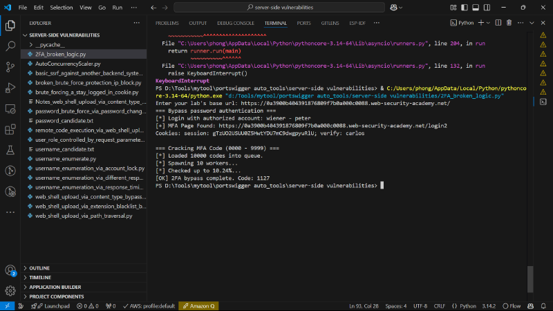The width and height of the screenshot is (553, 311).
Task: Open the Selection menu
Action: 61,8
